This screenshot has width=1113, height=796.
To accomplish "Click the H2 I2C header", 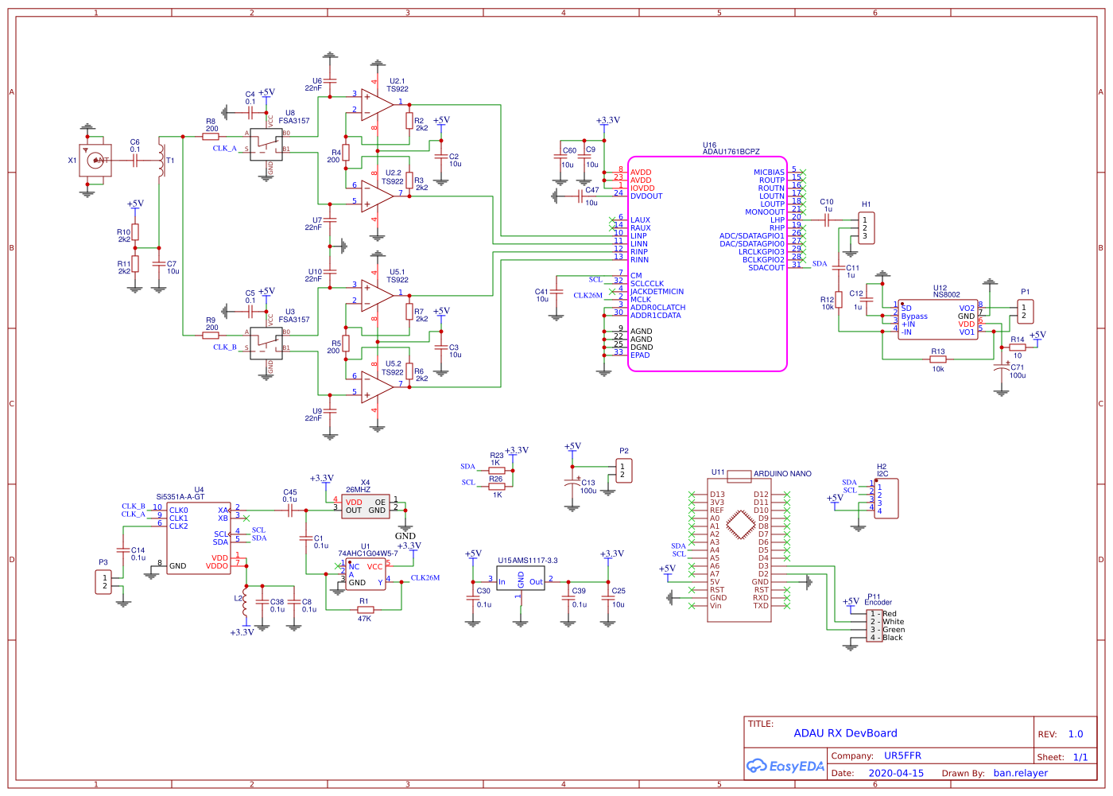I will [x=886, y=499].
